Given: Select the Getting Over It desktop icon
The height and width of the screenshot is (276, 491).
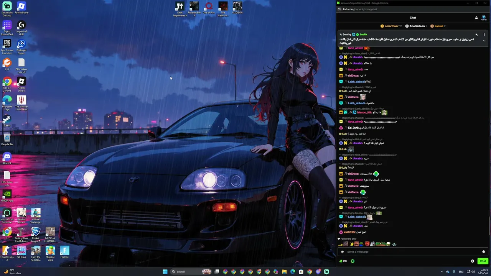Looking at the screenshot, I should pos(21,235).
